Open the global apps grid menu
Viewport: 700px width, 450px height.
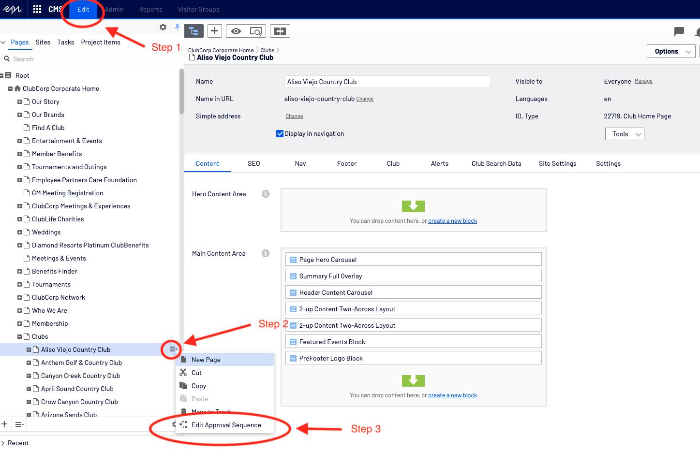click(37, 9)
